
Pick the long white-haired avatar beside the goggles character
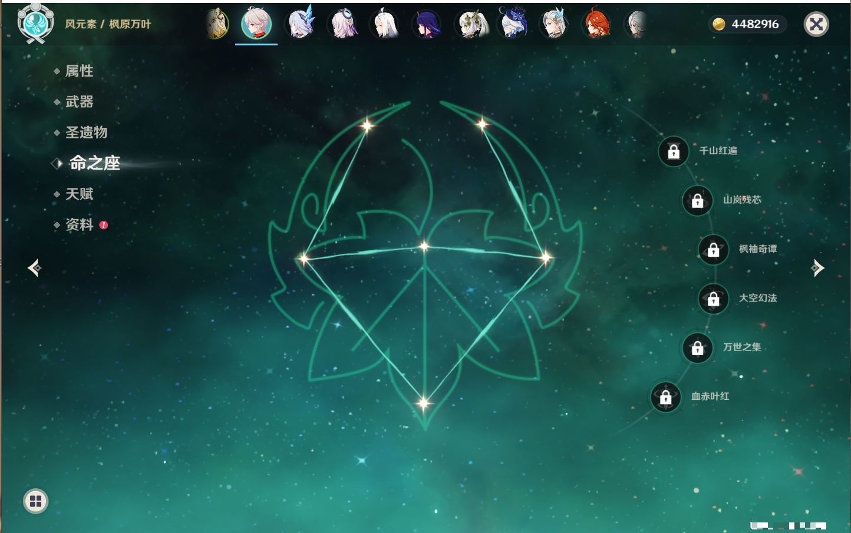pos(384,24)
